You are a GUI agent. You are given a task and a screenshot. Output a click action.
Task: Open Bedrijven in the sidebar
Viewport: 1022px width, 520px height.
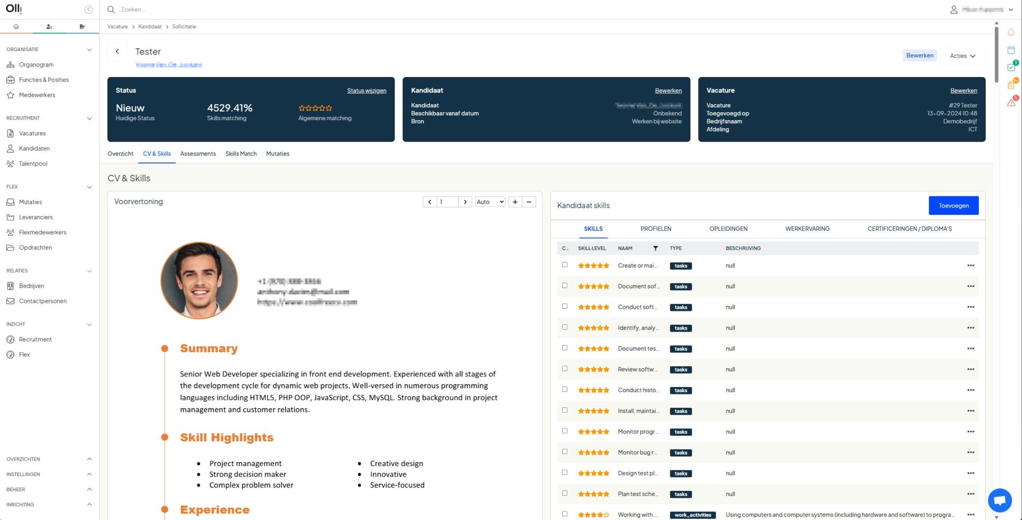(31, 286)
